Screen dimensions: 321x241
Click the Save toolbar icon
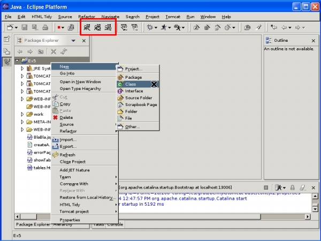coord(25,27)
